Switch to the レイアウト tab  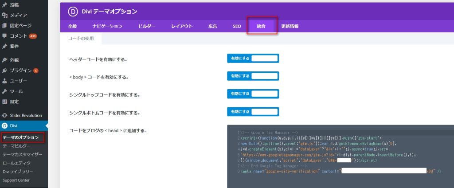coord(182,26)
